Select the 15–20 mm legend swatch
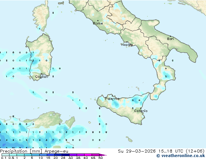 click(50, 155)
